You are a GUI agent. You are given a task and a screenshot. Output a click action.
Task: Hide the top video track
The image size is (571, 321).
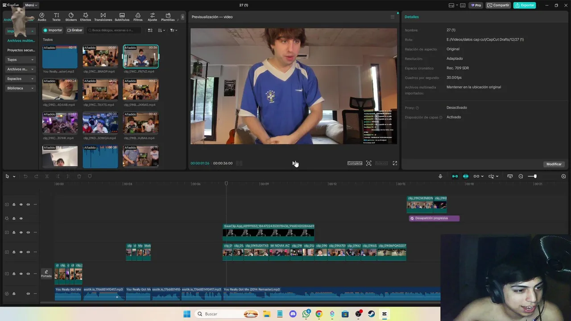(x=21, y=205)
